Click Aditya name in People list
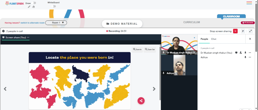Screen dimensions: 258x110 click(x=204, y=57)
